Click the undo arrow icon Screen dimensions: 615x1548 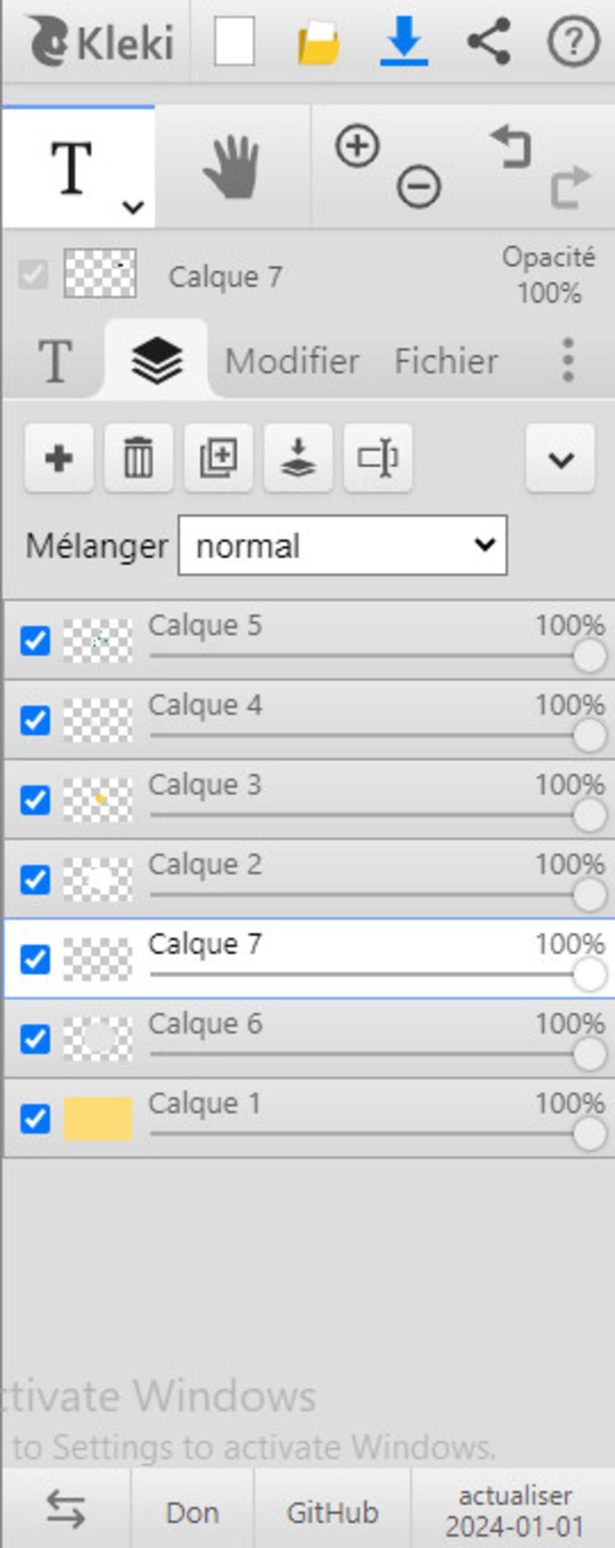(x=512, y=146)
